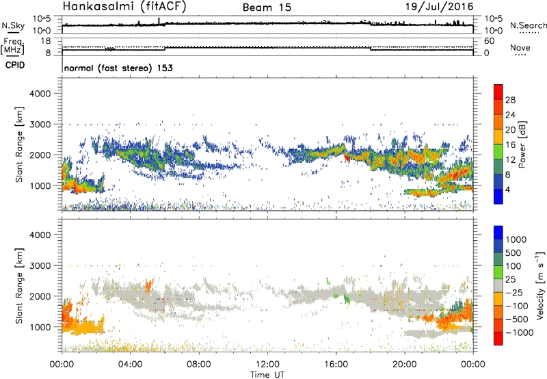Viewport: 547px width, 379px height.
Task: Click the N.Search legend label
Action: point(528,25)
